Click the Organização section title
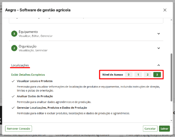The height and width of the screenshot is (137, 175). click(x=28, y=47)
